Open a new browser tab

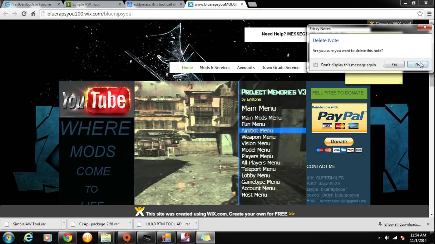coord(252,4)
